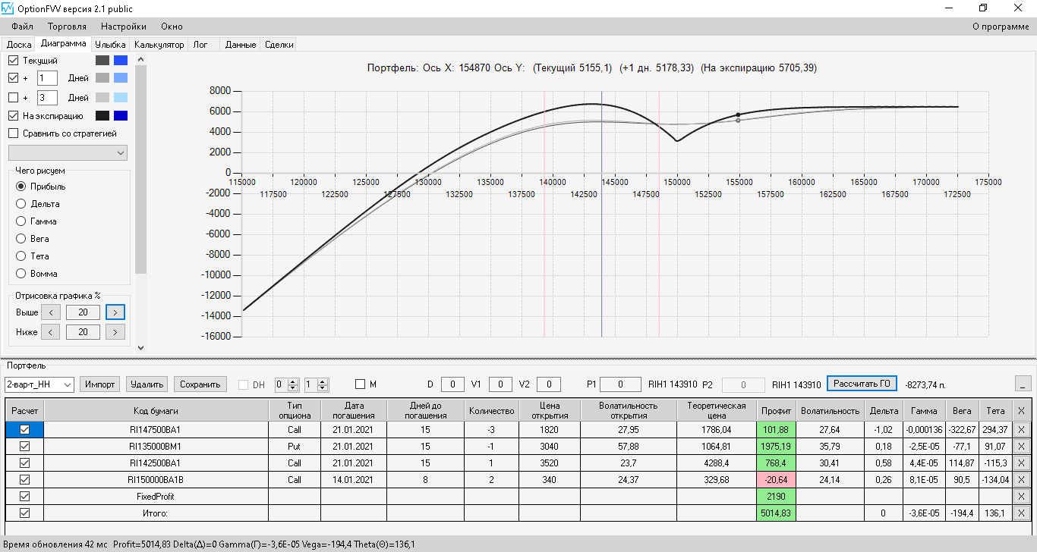Click the D input field

coord(452,384)
